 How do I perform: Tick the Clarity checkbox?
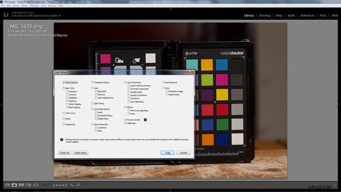(x=64, y=119)
